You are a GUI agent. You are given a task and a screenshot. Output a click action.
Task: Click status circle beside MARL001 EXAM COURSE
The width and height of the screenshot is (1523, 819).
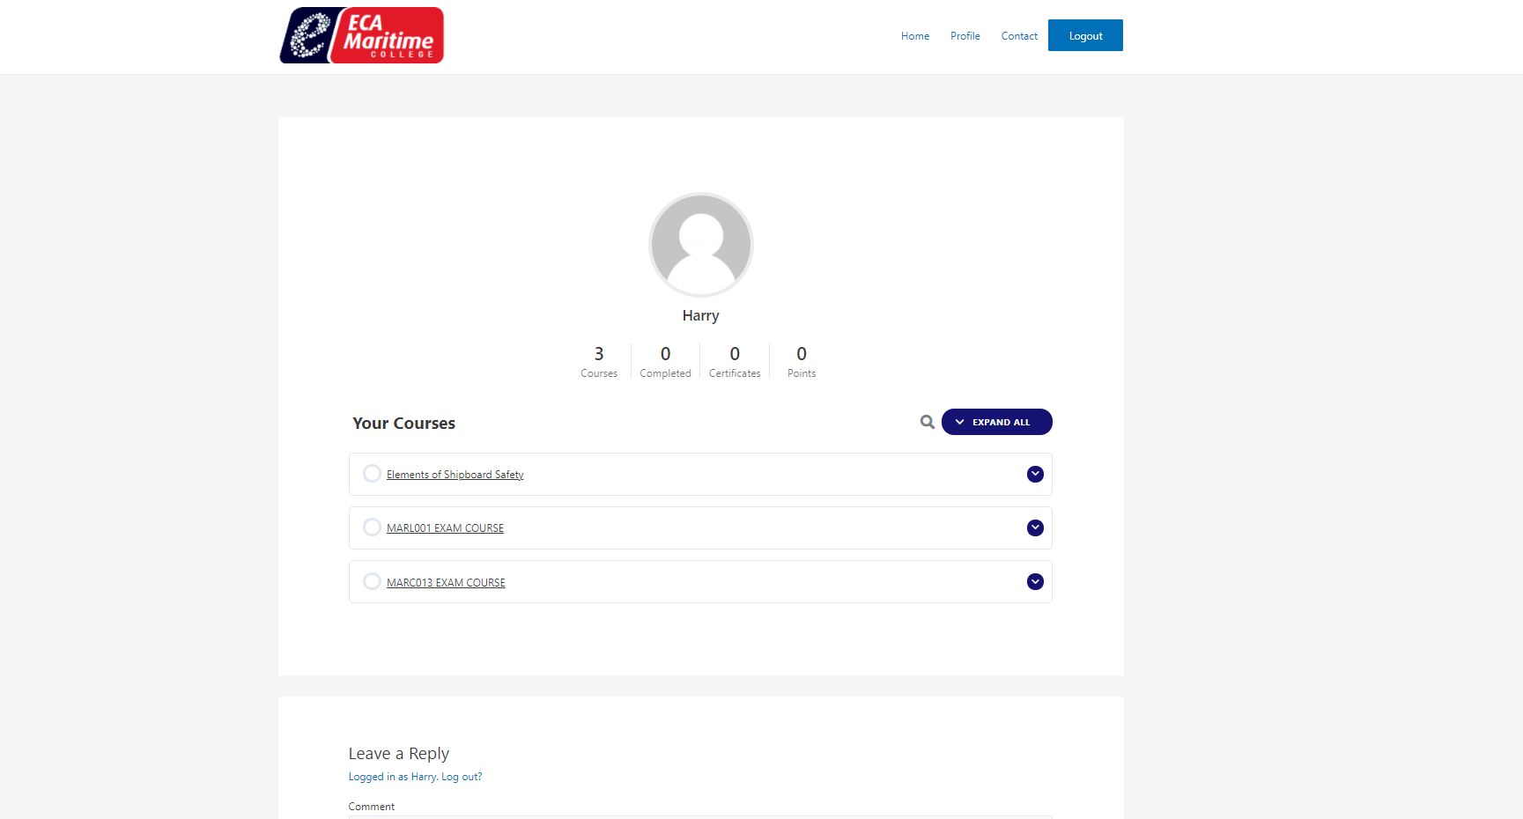(372, 528)
